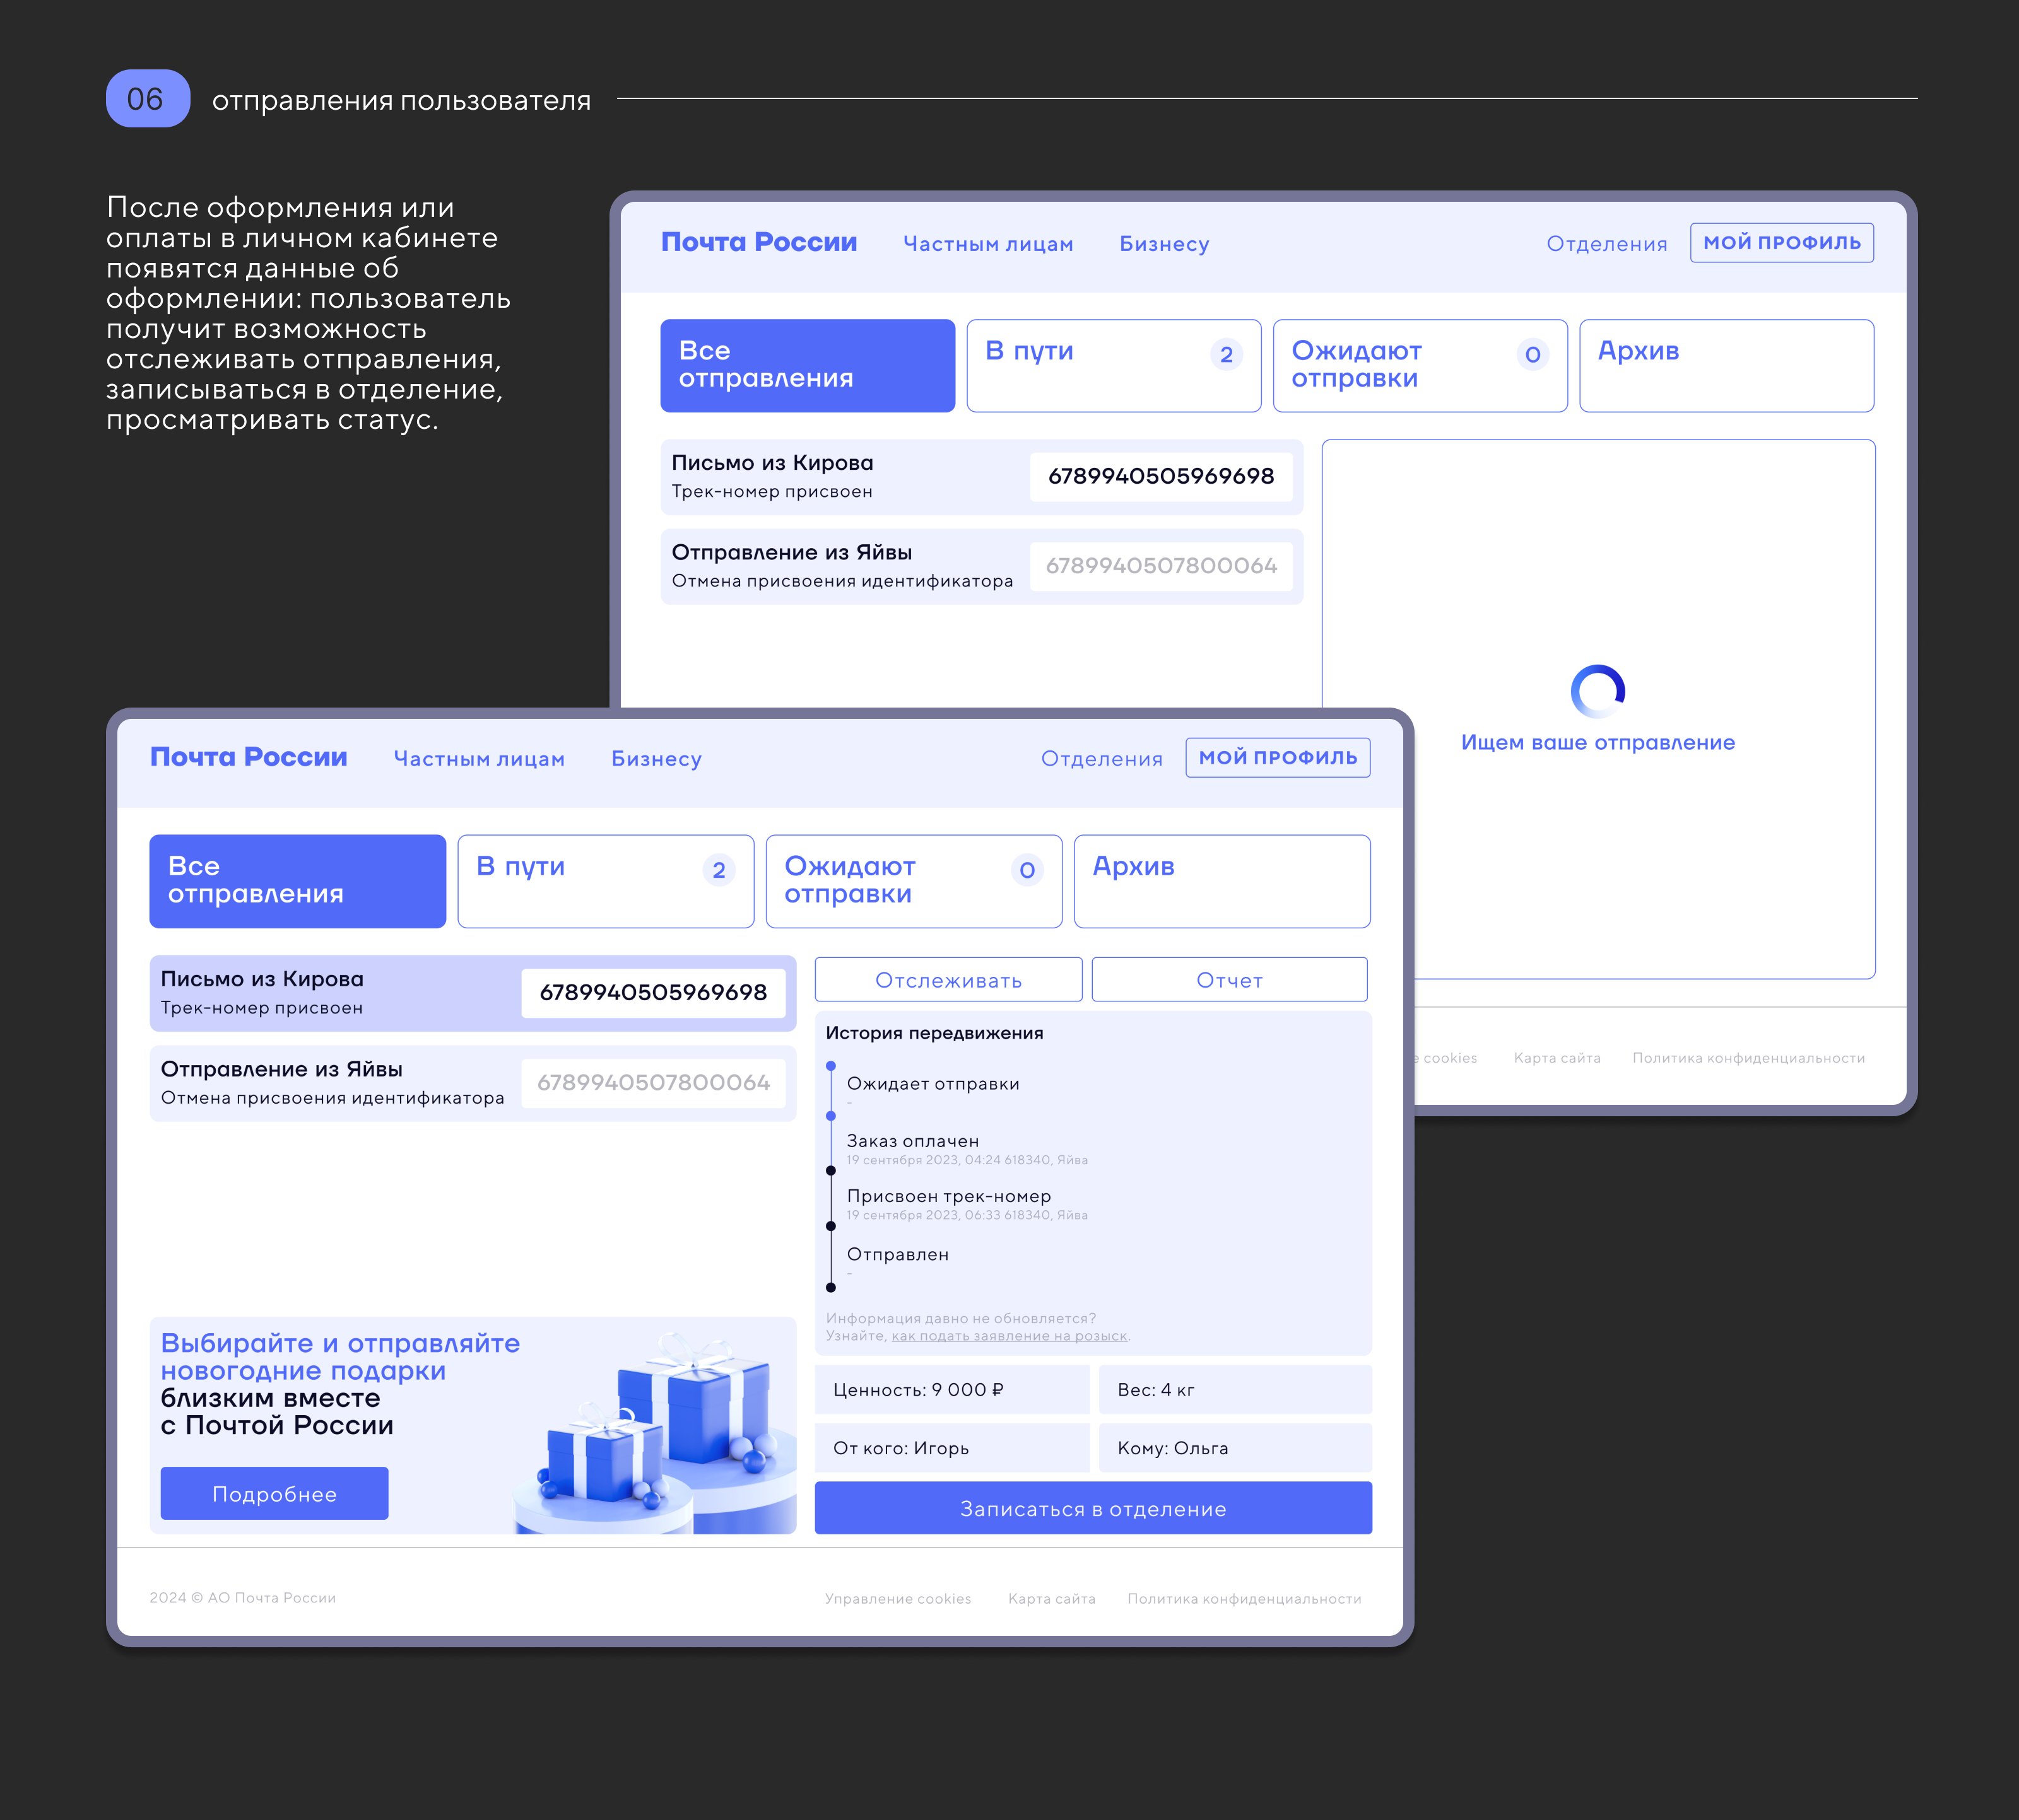The height and width of the screenshot is (1820, 2019).
Task: Click the Почта России logo in front window
Action: [x=249, y=757]
